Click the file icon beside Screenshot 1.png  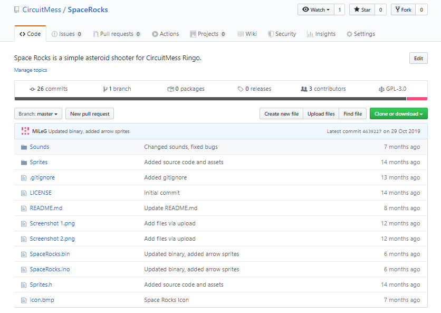tap(24, 223)
